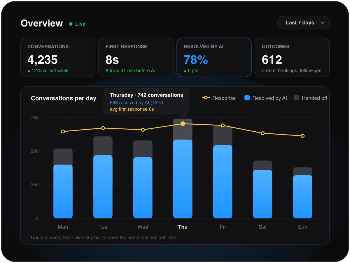The height and width of the screenshot is (263, 350).
Task: Click tooltip title "Thursday · 742 conversations"
Action: 146,95
